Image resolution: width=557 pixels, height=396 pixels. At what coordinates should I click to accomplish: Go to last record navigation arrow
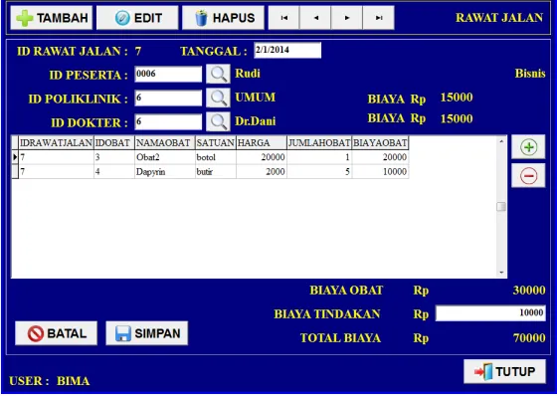click(378, 18)
